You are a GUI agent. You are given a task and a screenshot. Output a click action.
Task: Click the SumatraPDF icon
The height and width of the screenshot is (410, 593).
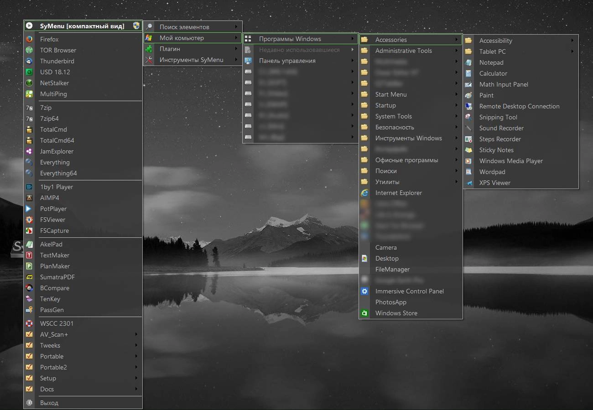(x=29, y=277)
